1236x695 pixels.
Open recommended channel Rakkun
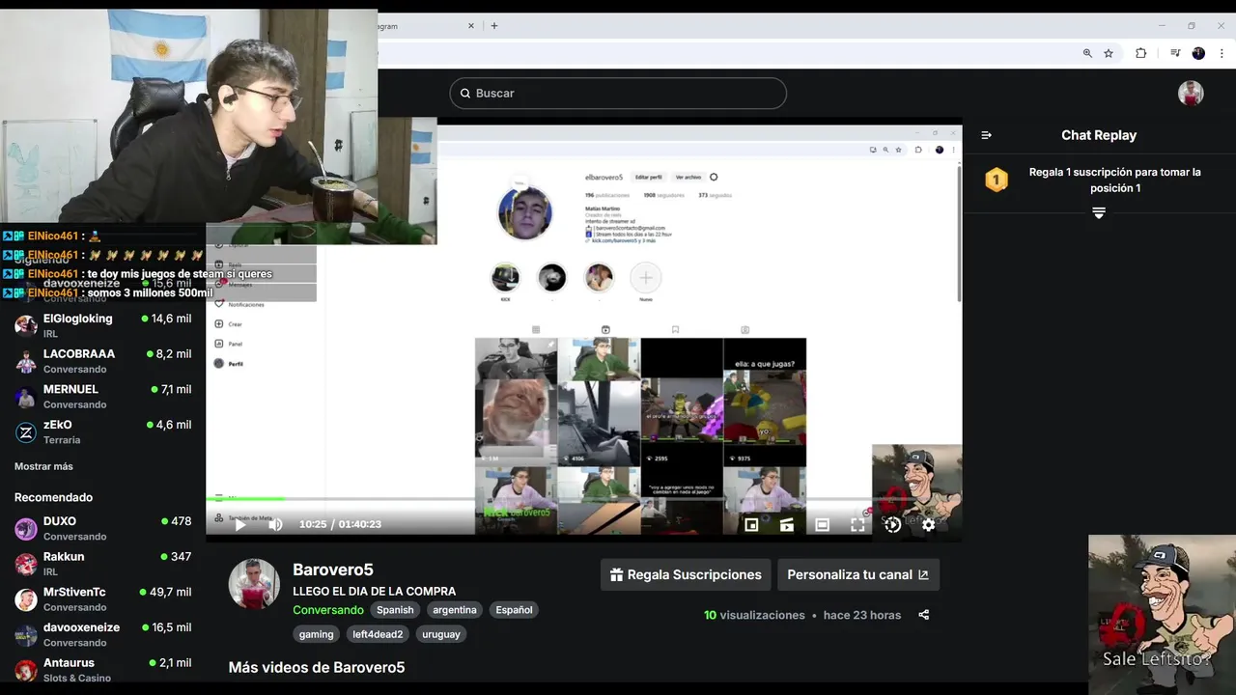(x=103, y=564)
